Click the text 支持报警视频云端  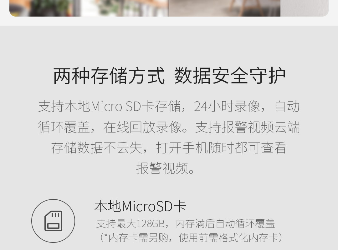[x=248, y=127]
